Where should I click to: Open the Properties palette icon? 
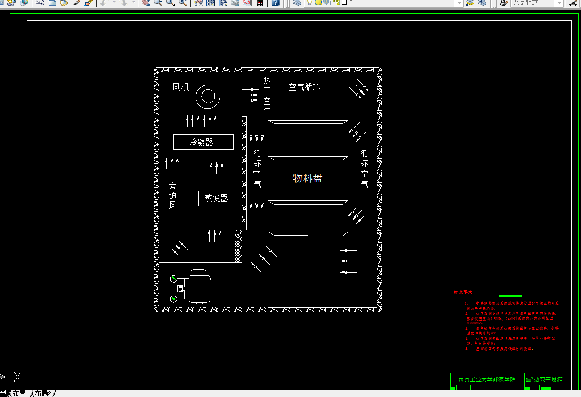pos(199,3)
